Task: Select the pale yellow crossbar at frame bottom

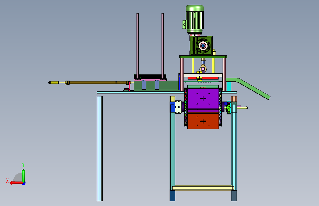Action: tap(203, 188)
